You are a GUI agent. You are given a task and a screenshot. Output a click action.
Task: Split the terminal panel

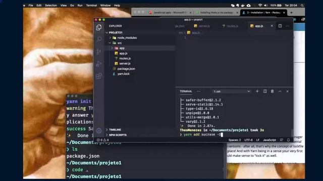pyautogui.click(x=265, y=91)
